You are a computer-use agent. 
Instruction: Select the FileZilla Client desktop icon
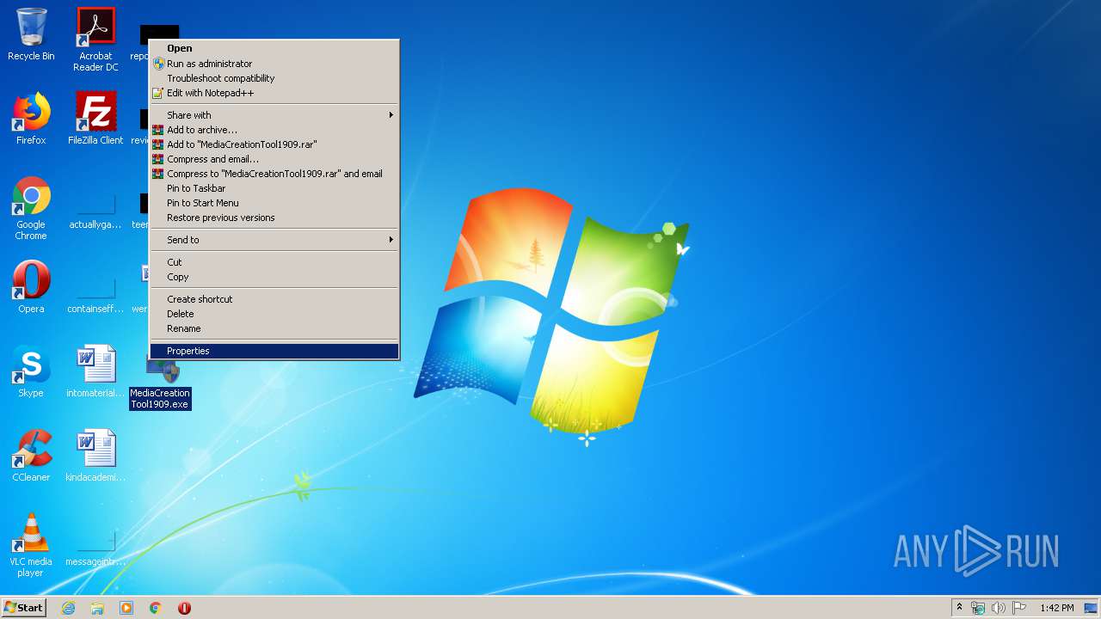[x=95, y=119]
